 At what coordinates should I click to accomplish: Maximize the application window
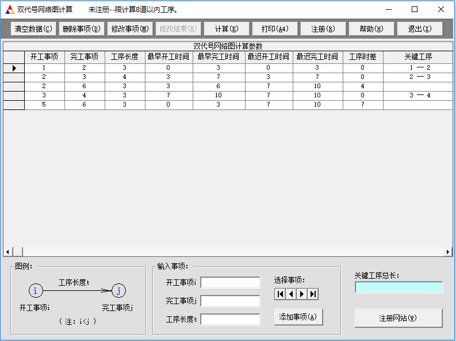415,9
